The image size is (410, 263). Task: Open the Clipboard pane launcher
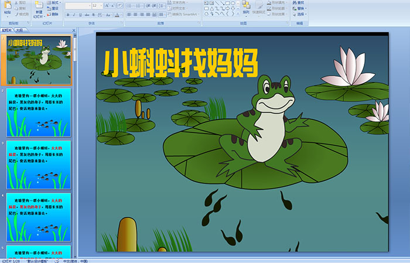tap(28, 23)
